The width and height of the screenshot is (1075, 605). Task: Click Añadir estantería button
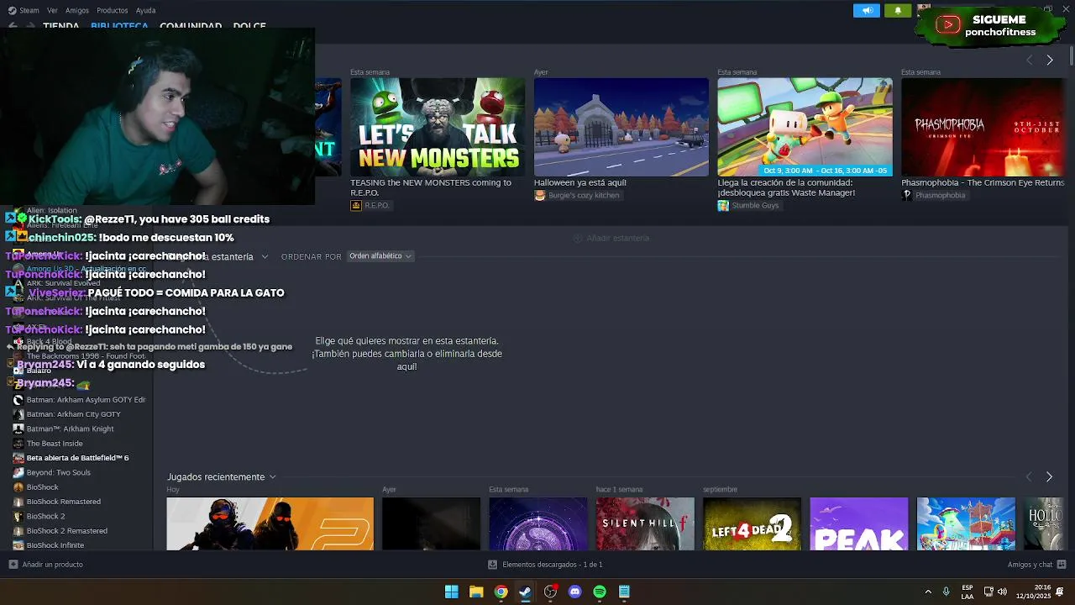point(611,239)
